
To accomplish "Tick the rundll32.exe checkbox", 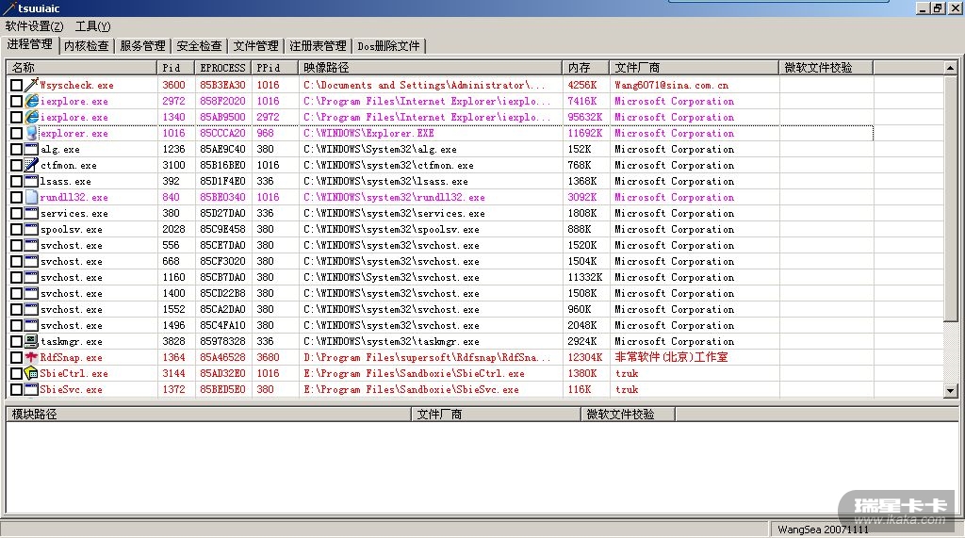I will (x=17, y=197).
